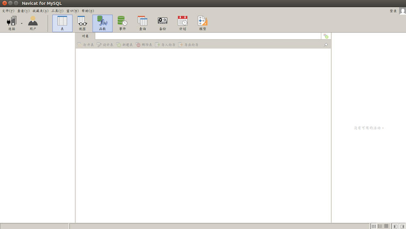This screenshot has width=406, height=229.
Task: Select the 事件 (Event) toolbar icon
Action: coord(122,23)
